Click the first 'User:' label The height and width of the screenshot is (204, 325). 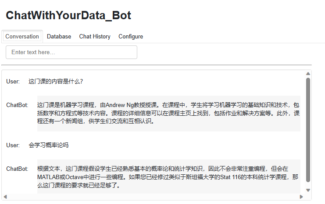[x=13, y=81]
